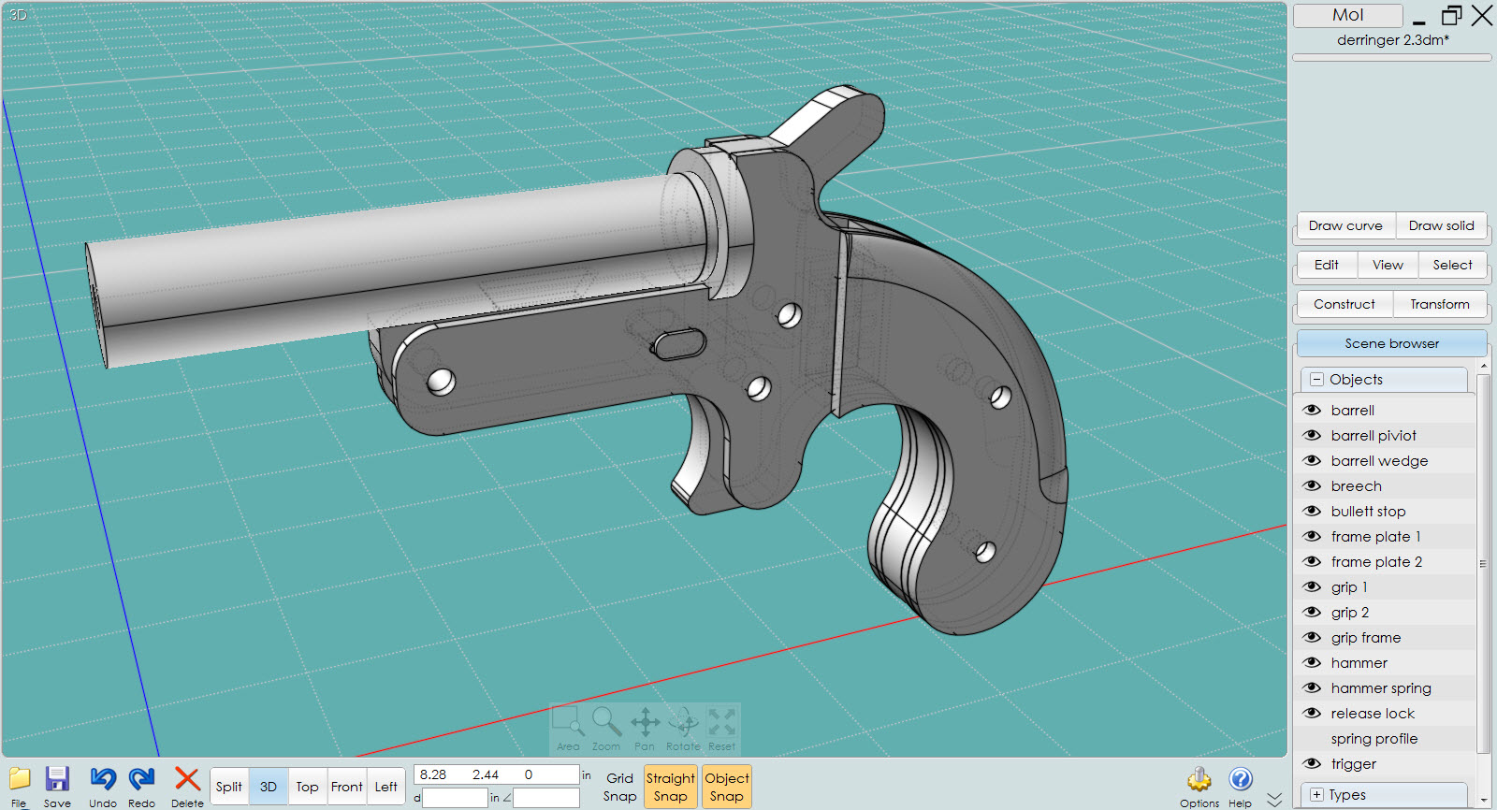Hide the grip frame object

pos(1313,637)
